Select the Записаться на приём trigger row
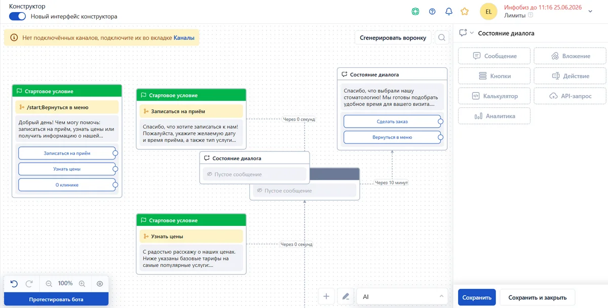Screen dimensions: 608x308 (x=192, y=111)
